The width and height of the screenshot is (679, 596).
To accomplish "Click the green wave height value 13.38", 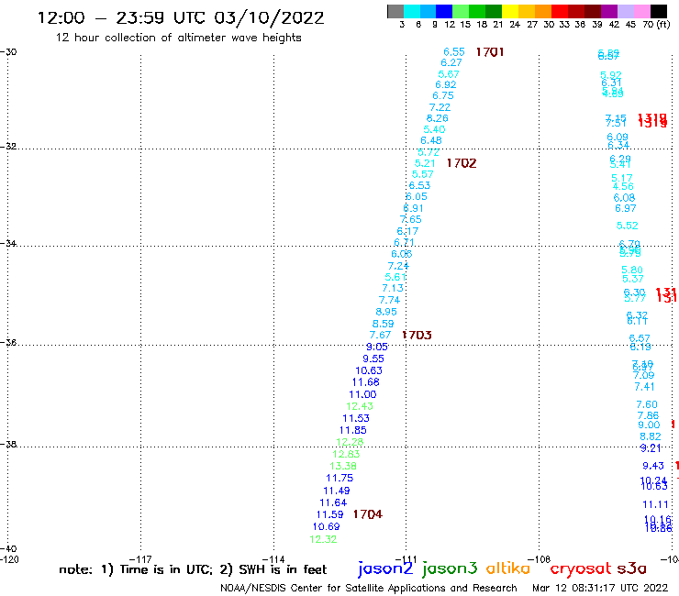I will [343, 466].
